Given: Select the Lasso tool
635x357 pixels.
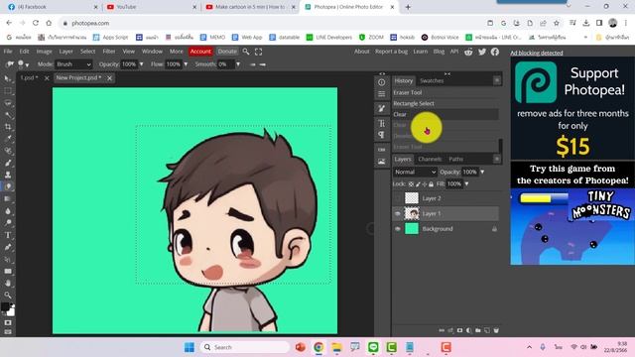Looking at the screenshot, I should pos(8,103).
